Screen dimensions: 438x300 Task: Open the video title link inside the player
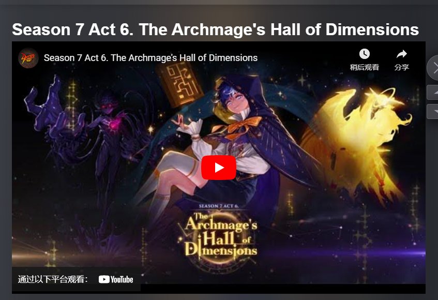point(150,58)
